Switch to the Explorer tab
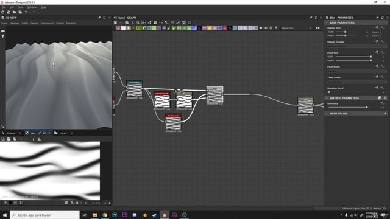 (11, 133)
